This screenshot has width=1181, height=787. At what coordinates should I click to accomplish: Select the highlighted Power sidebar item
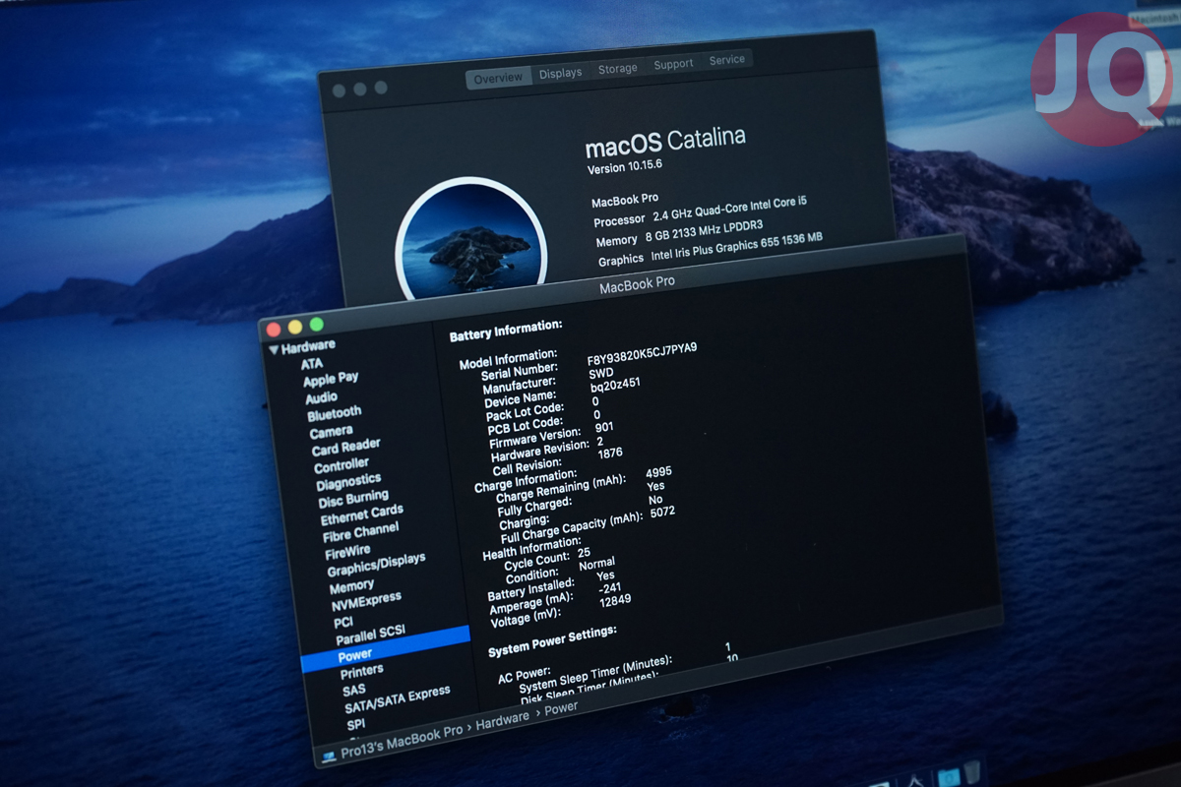(386, 650)
